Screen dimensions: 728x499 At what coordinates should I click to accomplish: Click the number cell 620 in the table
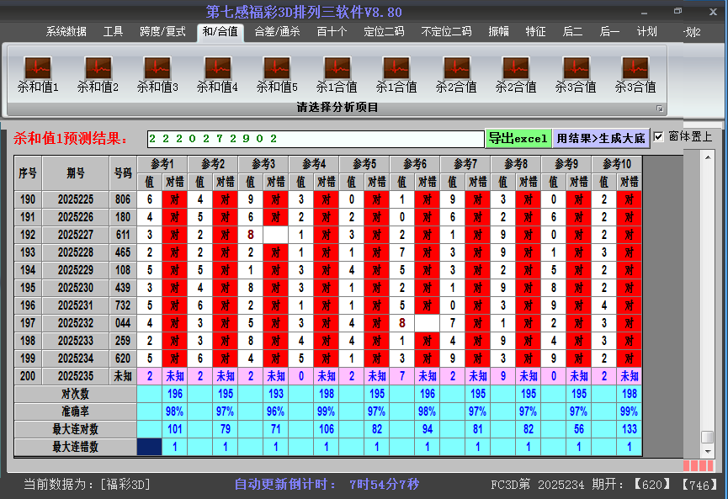click(x=123, y=358)
